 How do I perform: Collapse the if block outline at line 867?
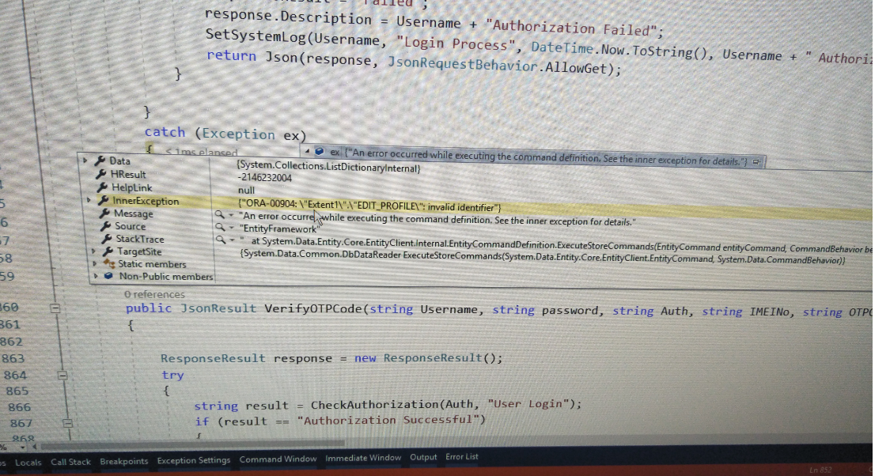tap(67, 423)
